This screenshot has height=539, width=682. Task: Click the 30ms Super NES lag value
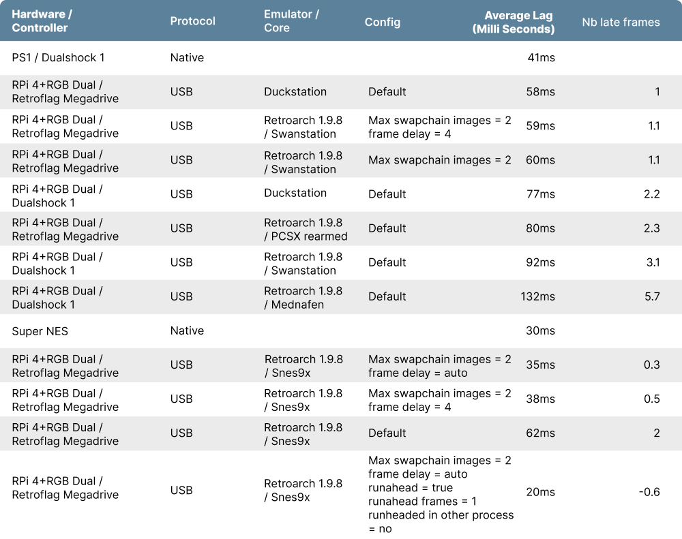coord(540,331)
